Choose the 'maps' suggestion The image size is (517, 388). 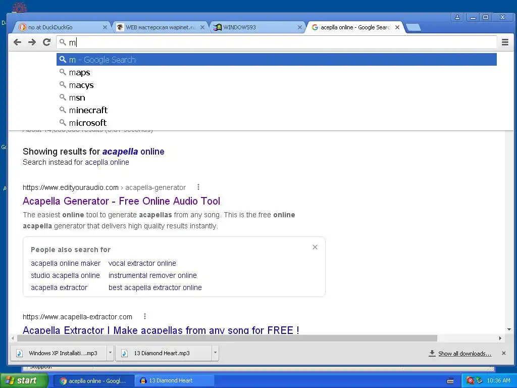[277, 72]
